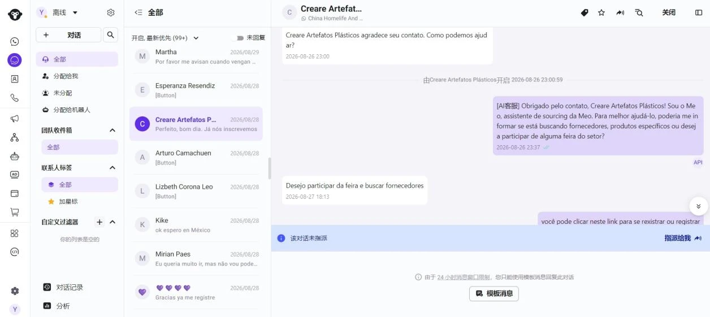Image resolution: width=710 pixels, height=317 pixels.
Task: Open the 开启, 最新优先 sort dropdown
Action: click(165, 38)
